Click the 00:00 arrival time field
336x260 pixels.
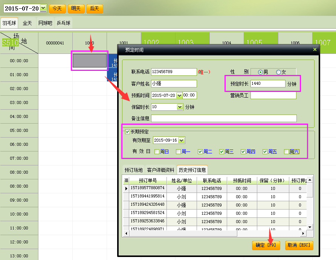(189, 95)
